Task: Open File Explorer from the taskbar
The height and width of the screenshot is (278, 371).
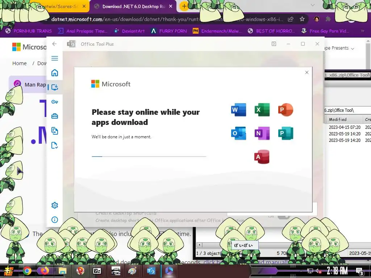Action: (x=62, y=271)
